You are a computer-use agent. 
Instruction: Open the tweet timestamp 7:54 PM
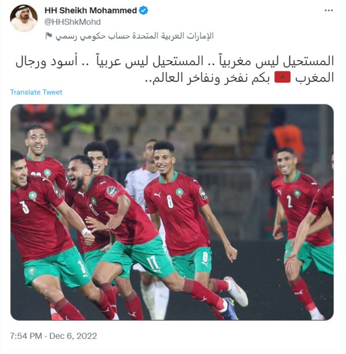click(26, 336)
